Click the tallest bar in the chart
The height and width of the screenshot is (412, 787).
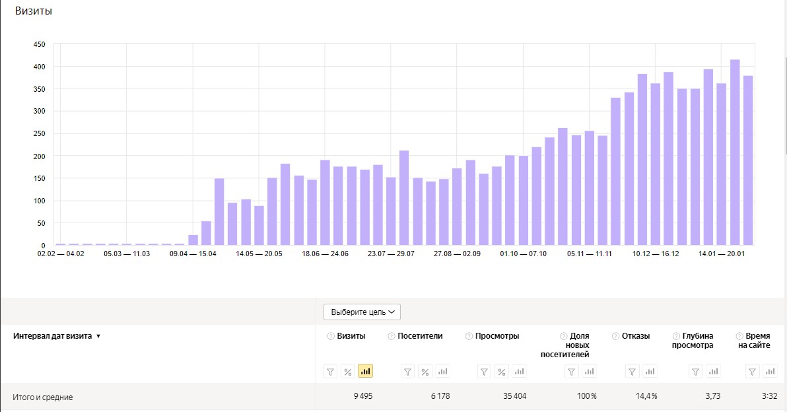[735, 153]
